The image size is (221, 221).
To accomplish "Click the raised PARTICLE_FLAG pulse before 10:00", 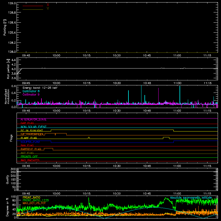I will pos(49,149).
